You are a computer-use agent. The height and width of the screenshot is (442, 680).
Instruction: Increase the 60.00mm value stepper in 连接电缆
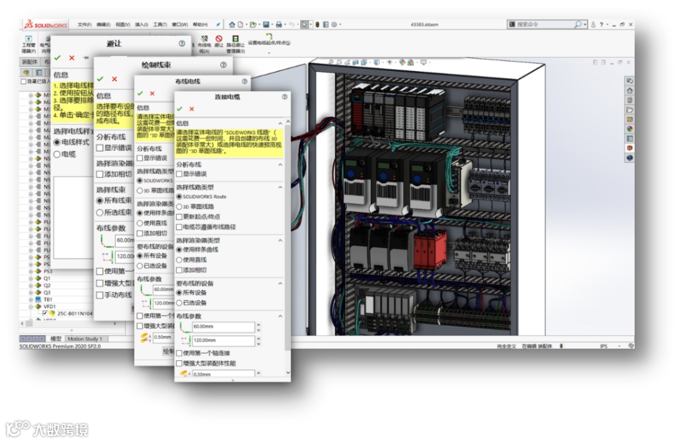click(259, 324)
